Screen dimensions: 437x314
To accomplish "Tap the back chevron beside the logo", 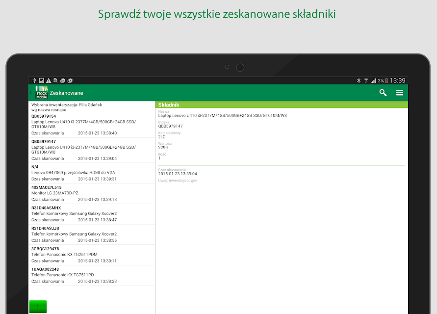I will pyautogui.click(x=31, y=93).
